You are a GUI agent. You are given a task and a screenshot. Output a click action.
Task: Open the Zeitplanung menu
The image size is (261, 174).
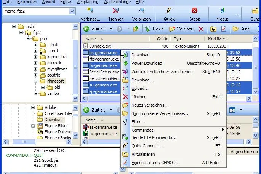pyautogui.click(x=88, y=2)
